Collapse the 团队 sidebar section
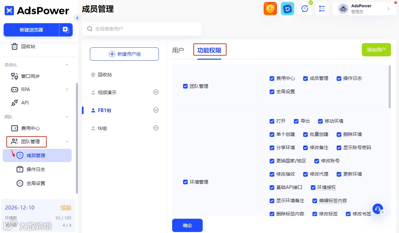Viewport: 399px width, 233px height. pyautogui.click(x=67, y=117)
